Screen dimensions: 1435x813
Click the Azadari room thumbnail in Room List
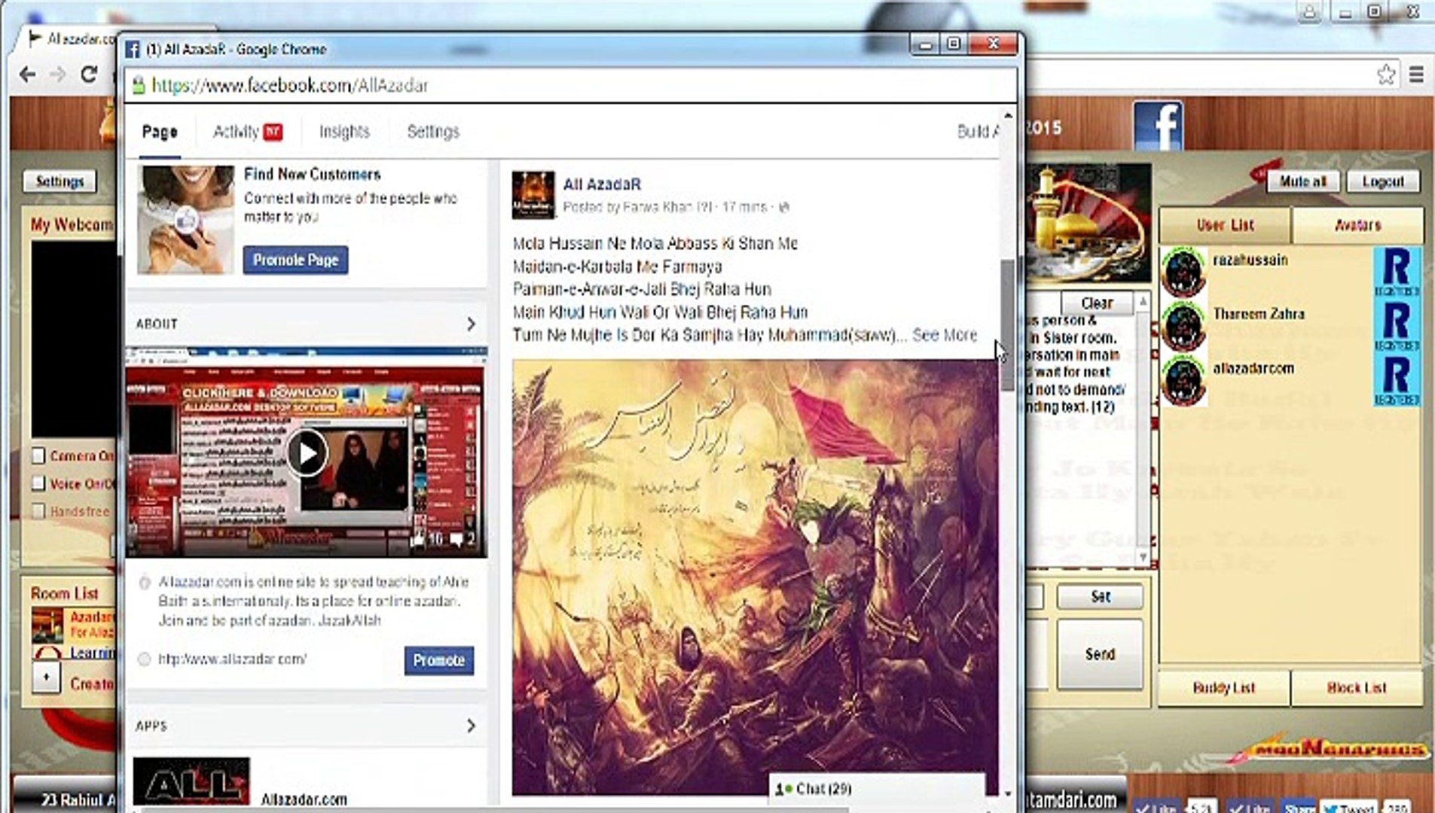pos(47,626)
